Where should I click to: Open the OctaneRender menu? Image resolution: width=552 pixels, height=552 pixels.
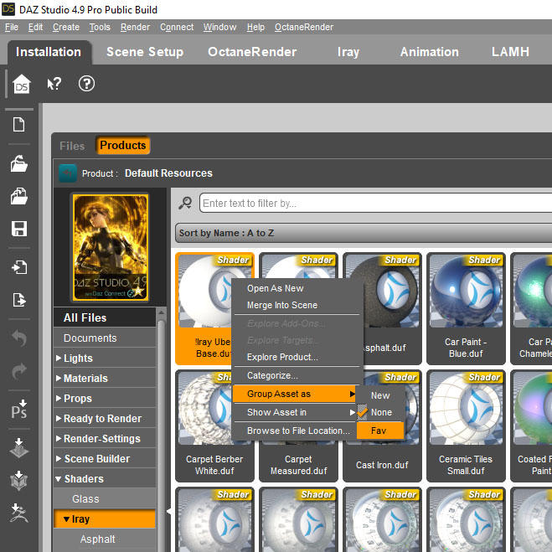(304, 27)
